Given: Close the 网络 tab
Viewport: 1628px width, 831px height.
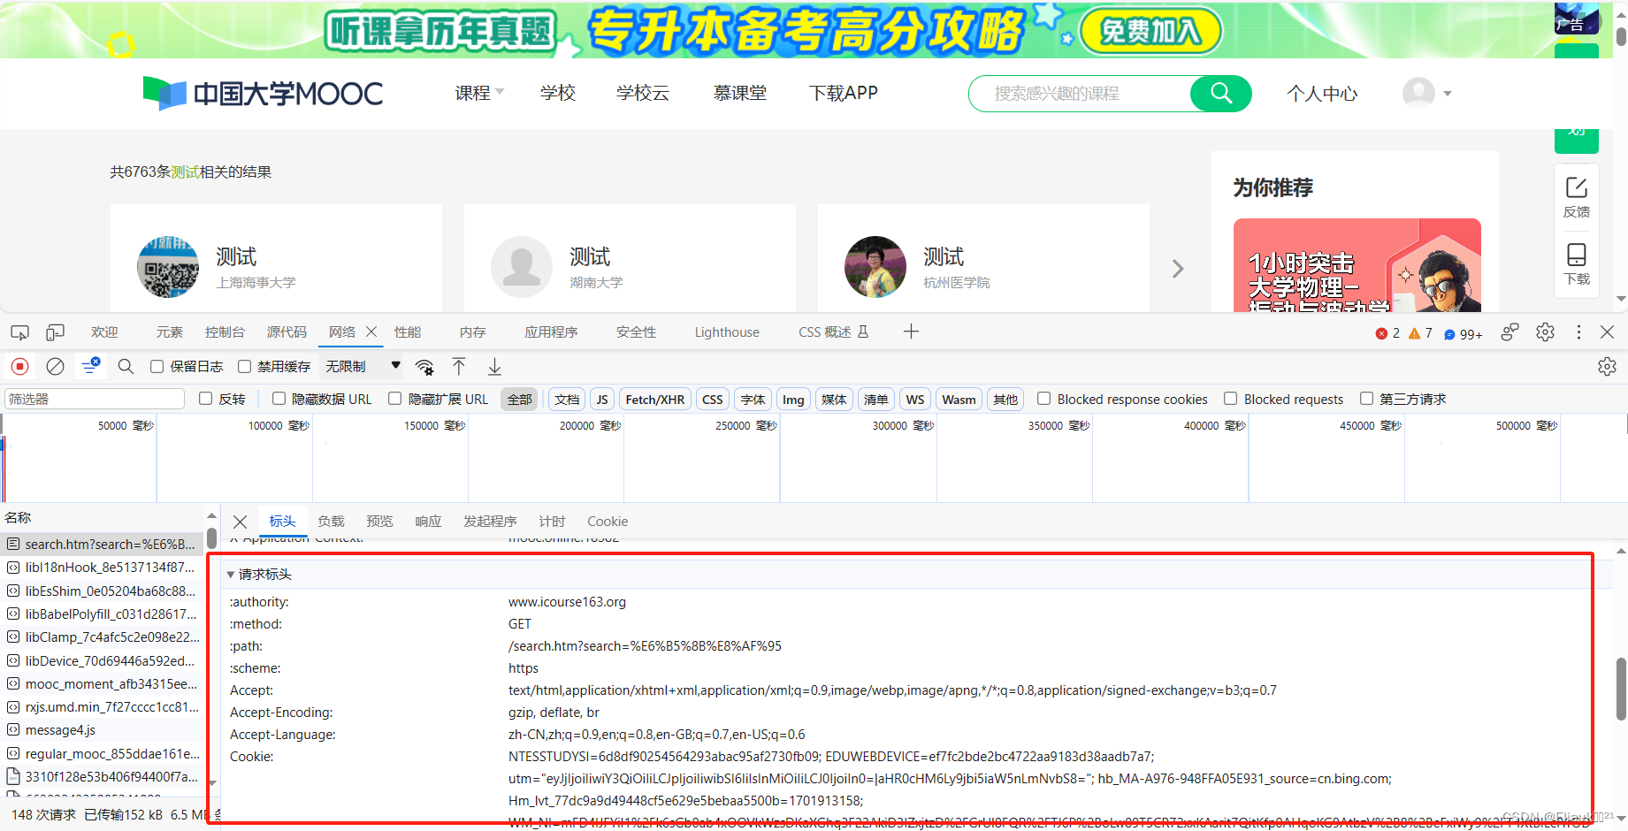Looking at the screenshot, I should pyautogui.click(x=371, y=332).
